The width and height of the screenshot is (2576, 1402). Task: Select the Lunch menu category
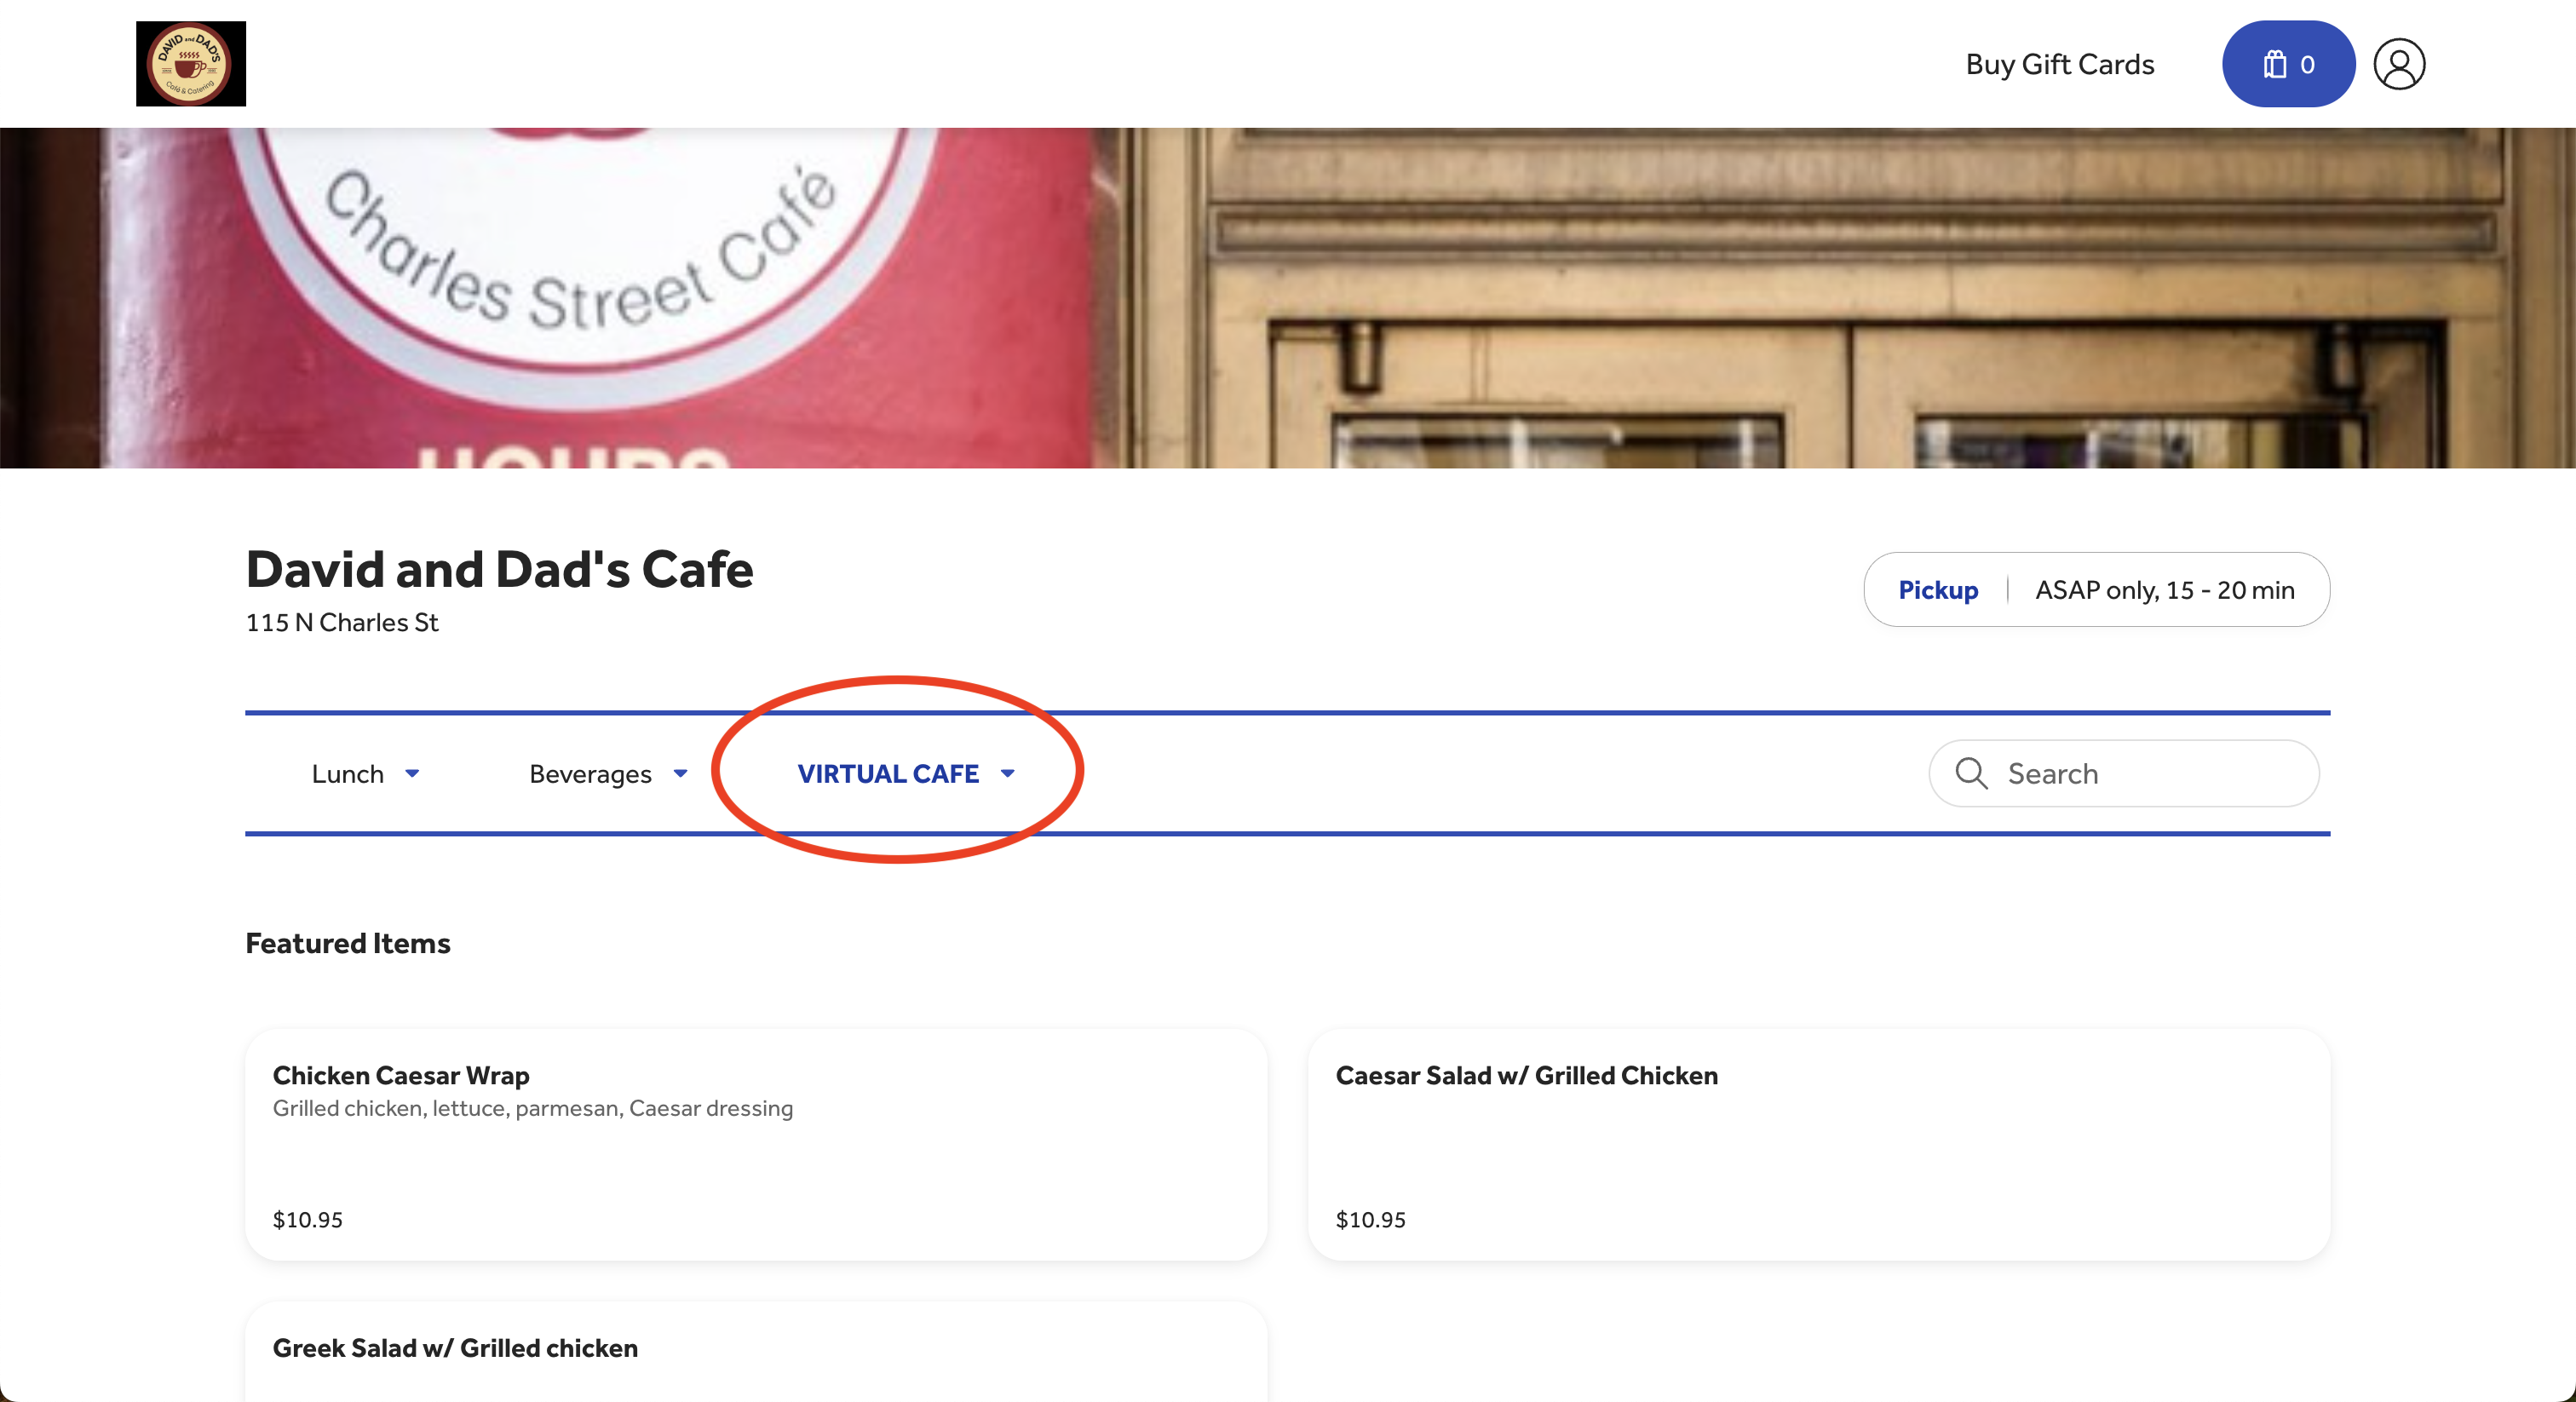pos(347,773)
